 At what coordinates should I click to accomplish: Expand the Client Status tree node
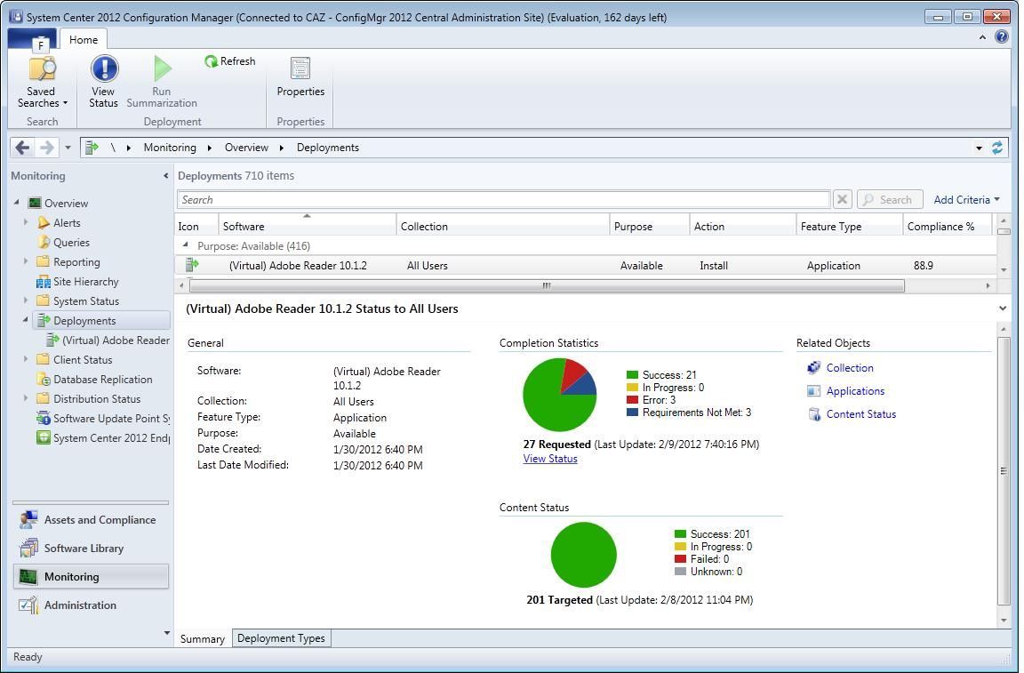pyautogui.click(x=26, y=359)
